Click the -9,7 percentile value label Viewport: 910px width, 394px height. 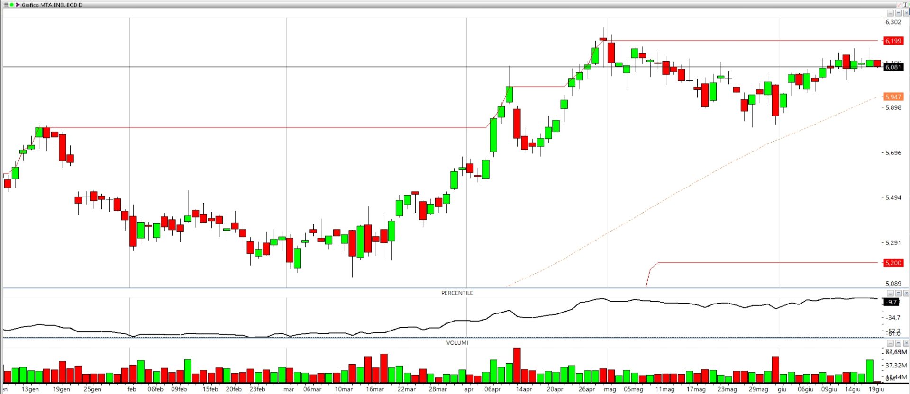click(x=892, y=302)
